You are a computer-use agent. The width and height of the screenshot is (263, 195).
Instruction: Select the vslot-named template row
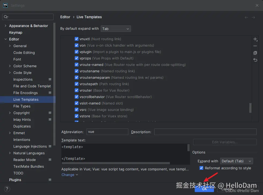[101, 103]
